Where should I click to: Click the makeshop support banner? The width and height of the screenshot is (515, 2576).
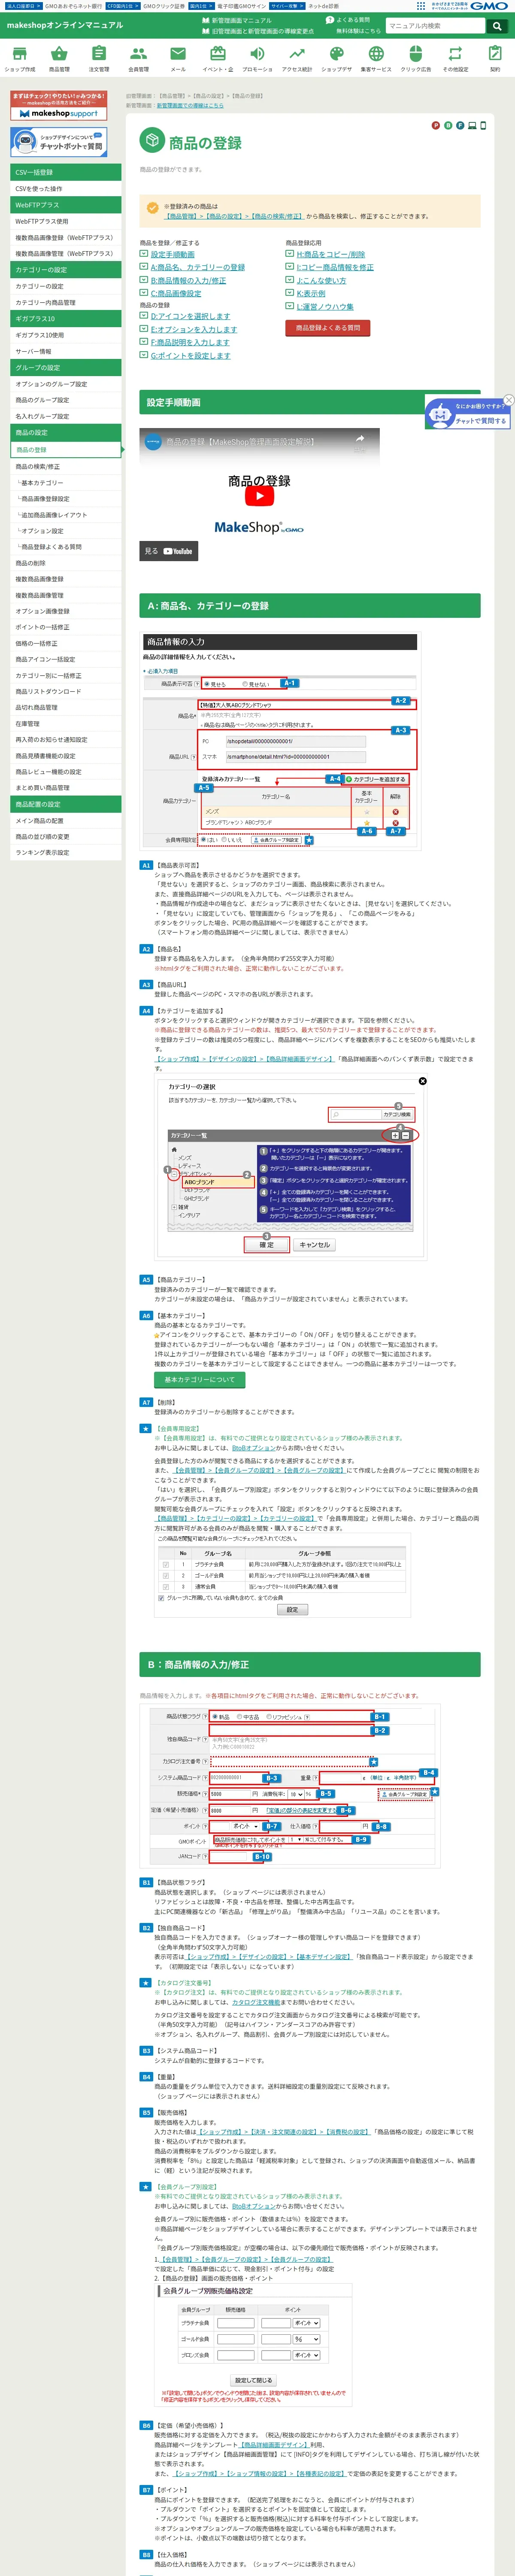coord(59,105)
